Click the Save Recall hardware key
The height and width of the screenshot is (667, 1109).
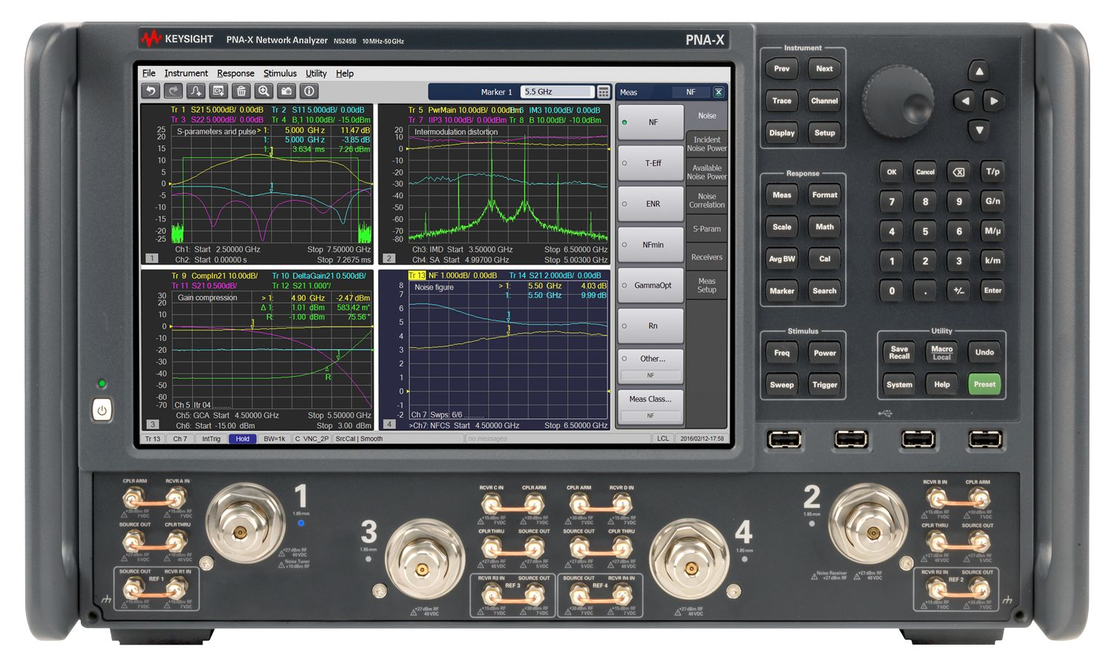pyautogui.click(x=899, y=353)
